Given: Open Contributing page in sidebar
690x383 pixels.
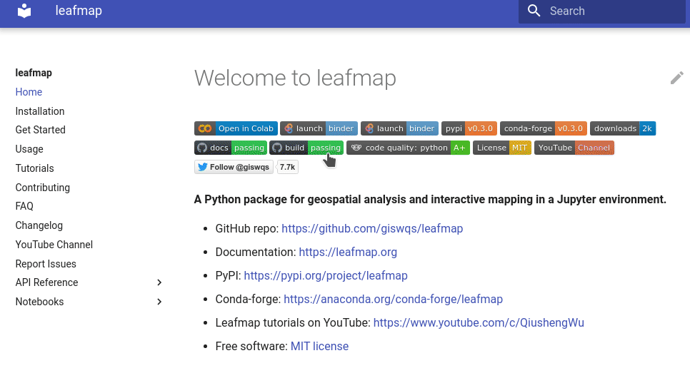Looking at the screenshot, I should click(x=42, y=188).
